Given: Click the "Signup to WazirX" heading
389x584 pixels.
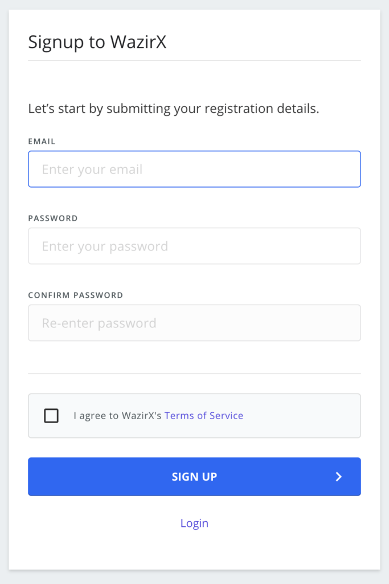Looking at the screenshot, I should point(97,42).
